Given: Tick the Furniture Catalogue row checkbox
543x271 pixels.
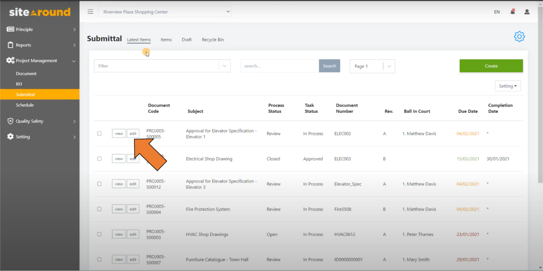Looking at the screenshot, I should click(99, 259).
